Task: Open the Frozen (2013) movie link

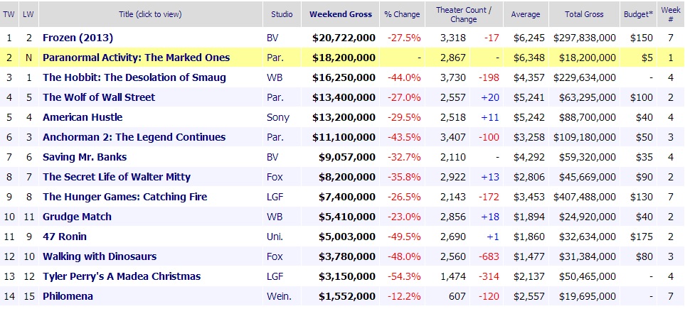Action: (78, 38)
